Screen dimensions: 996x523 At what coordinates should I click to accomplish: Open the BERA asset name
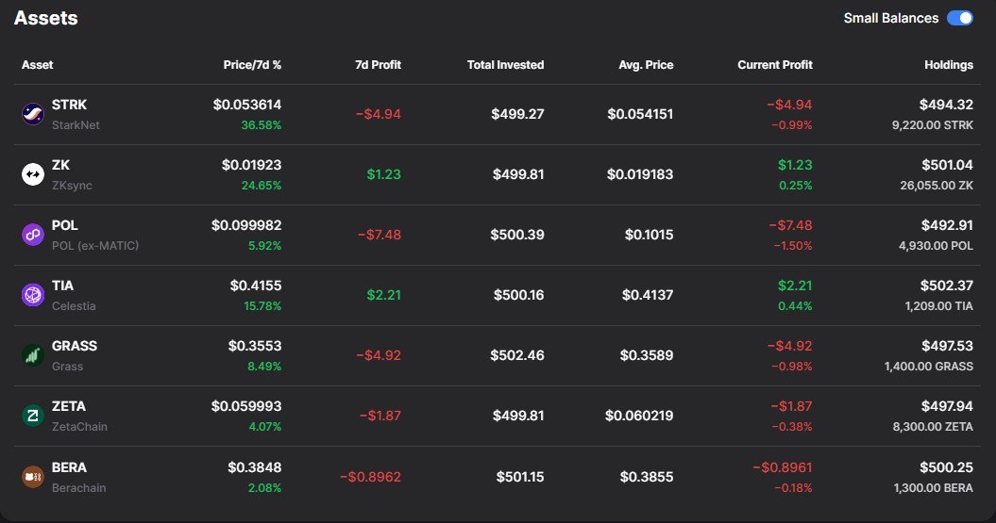click(x=69, y=467)
